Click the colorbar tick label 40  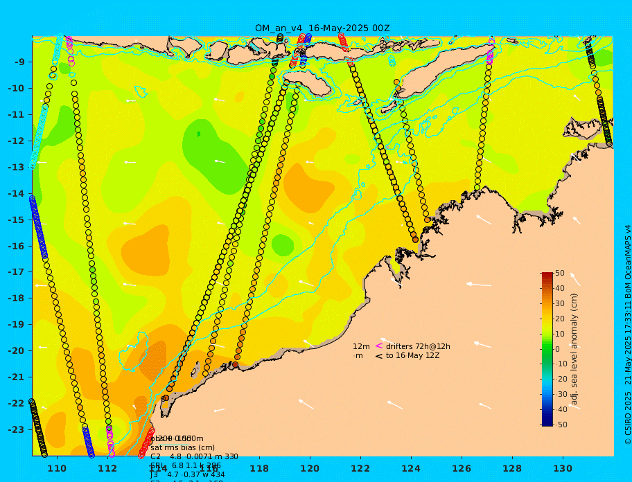pyautogui.click(x=560, y=288)
